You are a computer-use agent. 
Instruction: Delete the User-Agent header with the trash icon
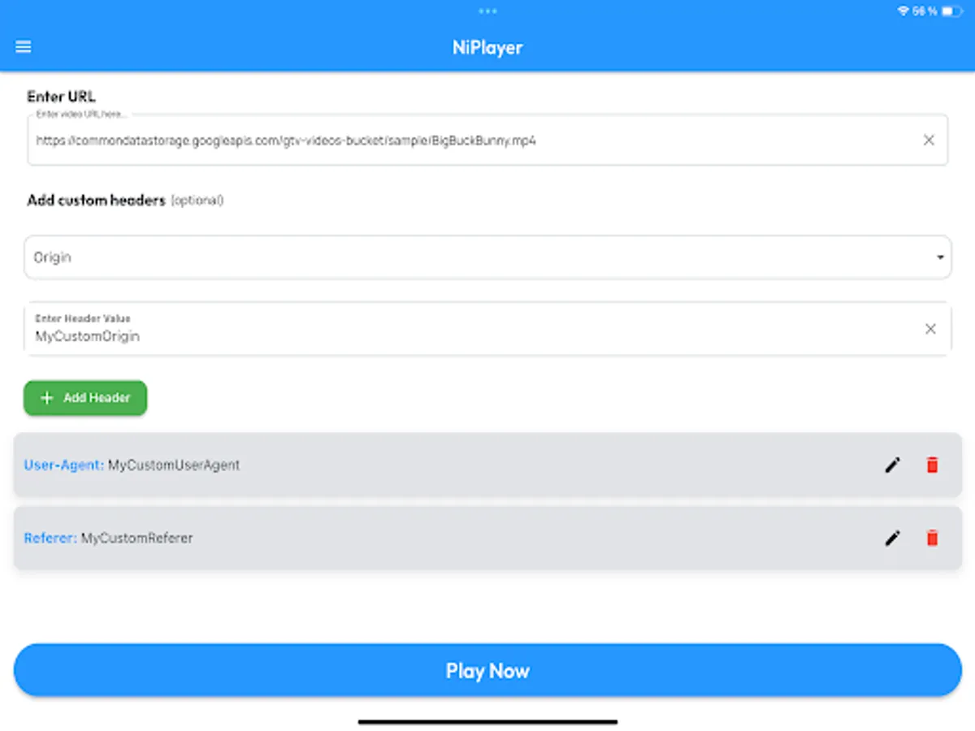pyautogui.click(x=932, y=465)
